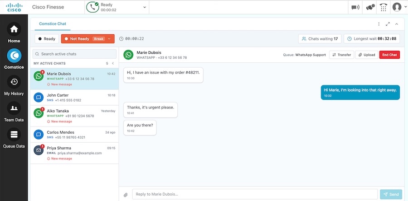Click Aiko Tanaka's WhatsApp icon
Screen dimensions: 408x201
(39, 113)
